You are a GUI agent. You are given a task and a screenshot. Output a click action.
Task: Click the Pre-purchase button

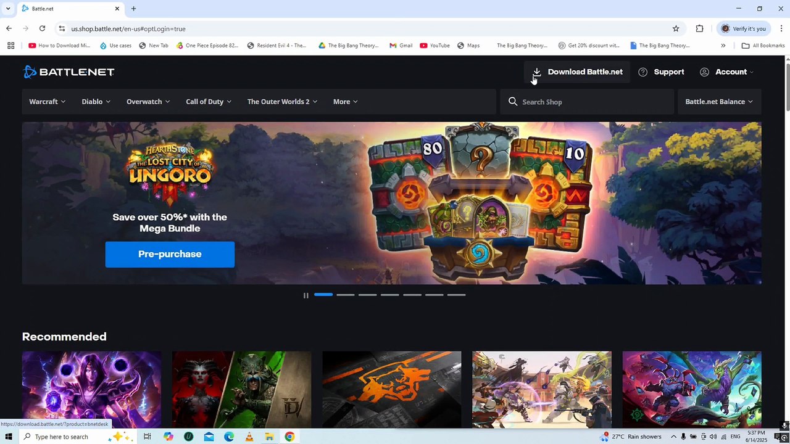click(170, 254)
